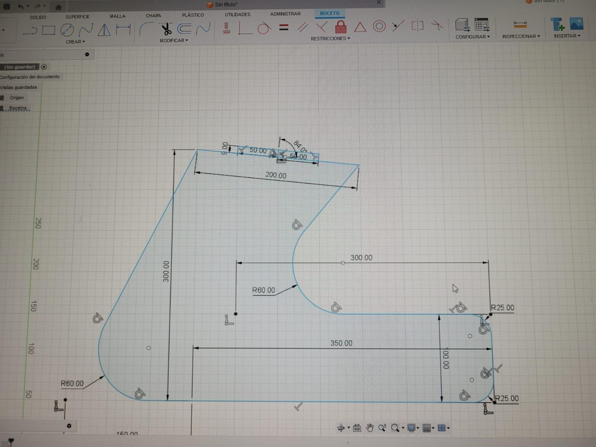Switch to the SUPERFICIE tab
596x447 pixels.
pyautogui.click(x=77, y=17)
